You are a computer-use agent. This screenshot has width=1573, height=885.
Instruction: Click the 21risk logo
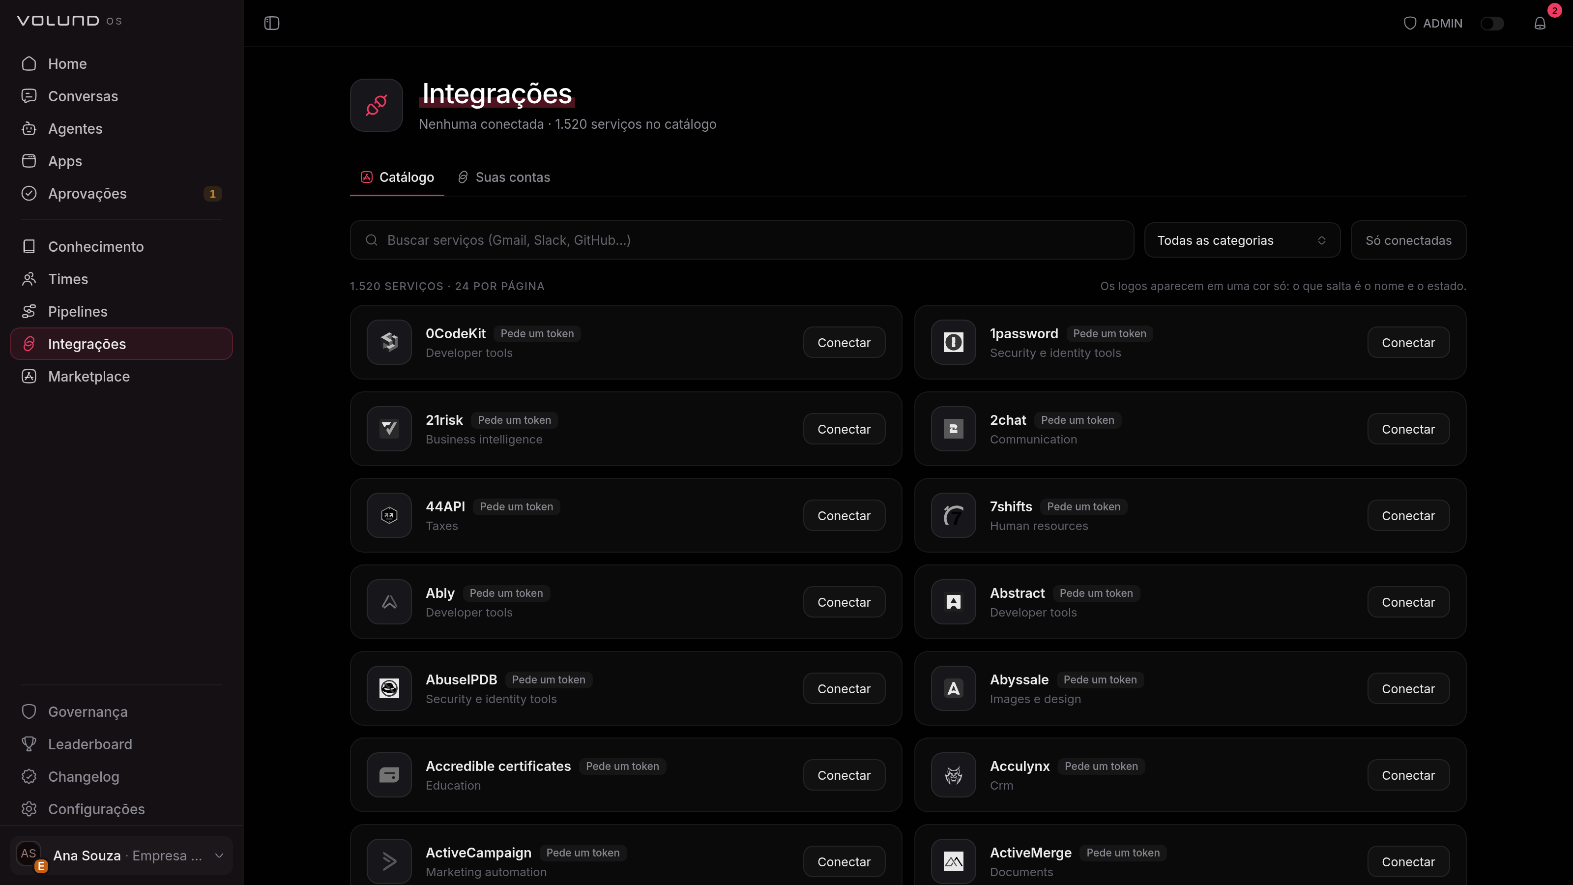389,429
